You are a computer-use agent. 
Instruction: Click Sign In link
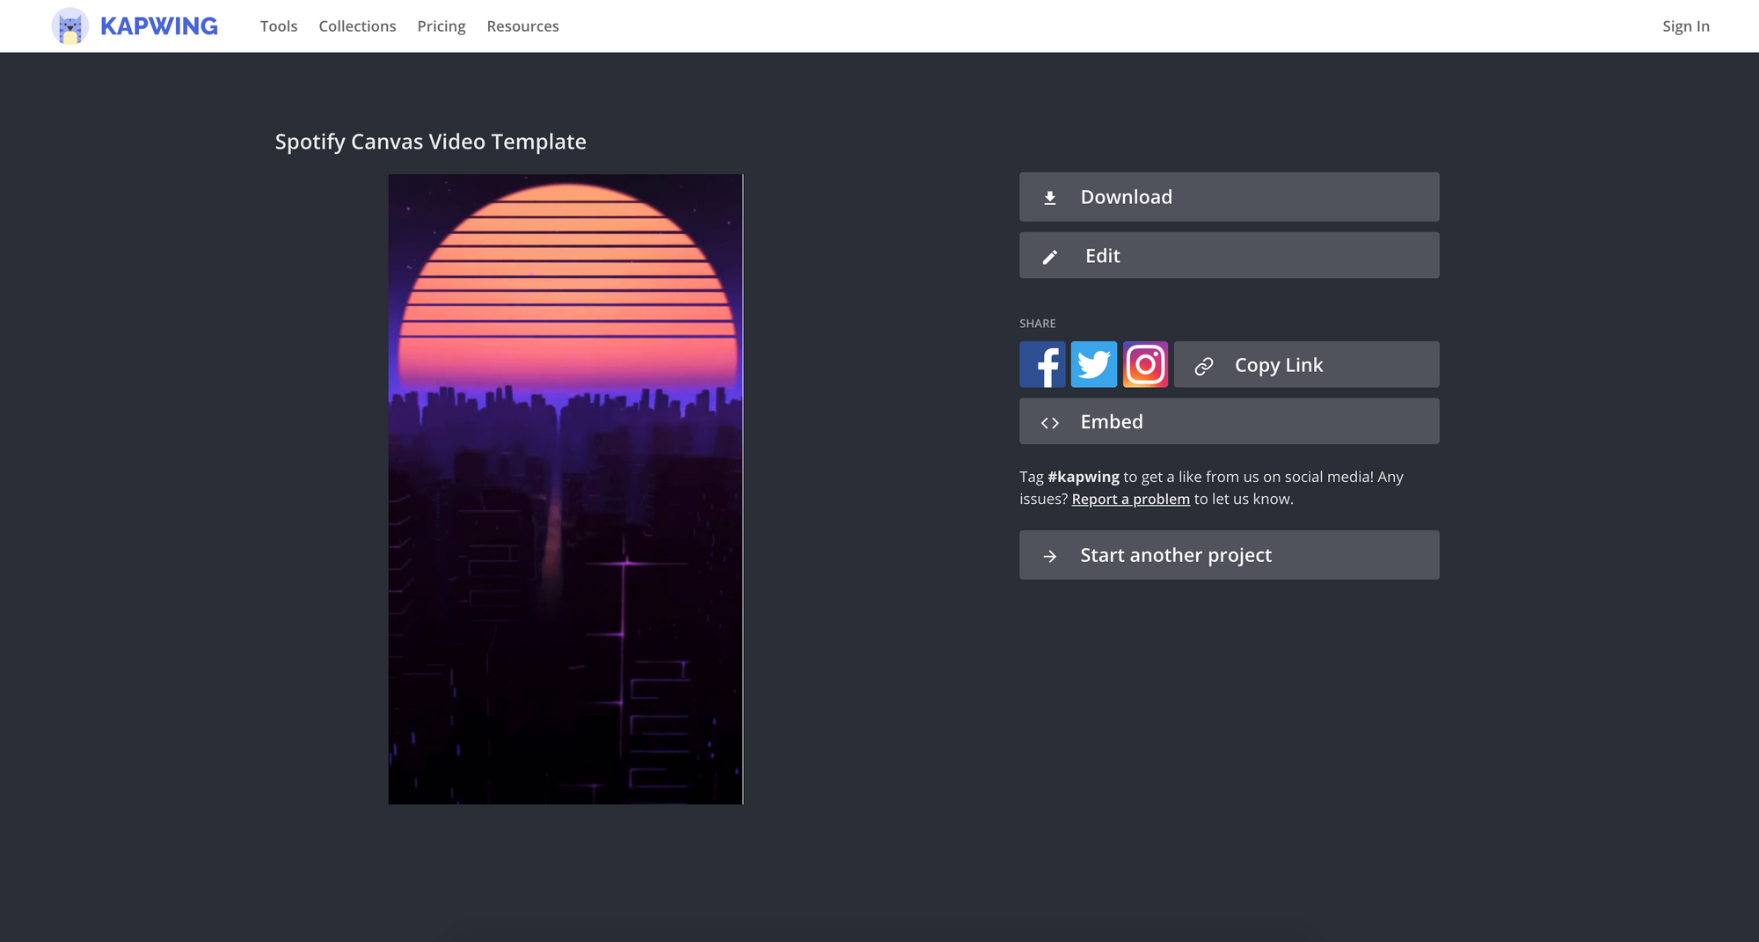pyautogui.click(x=1685, y=26)
